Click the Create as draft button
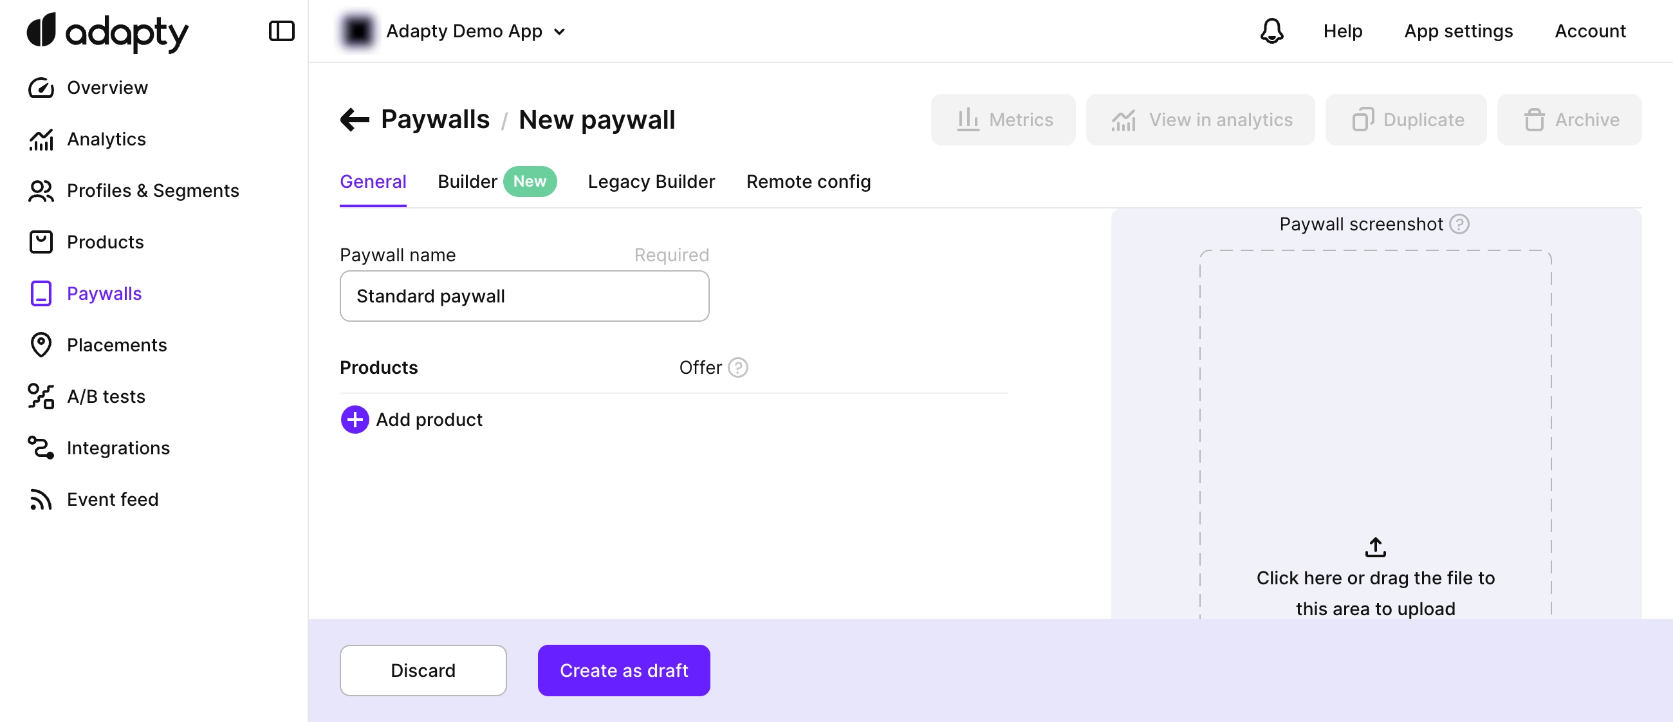Image resolution: width=1673 pixels, height=722 pixels. 624,670
